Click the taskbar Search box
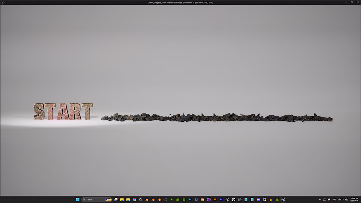This screenshot has height=203, width=361. (x=97, y=199)
